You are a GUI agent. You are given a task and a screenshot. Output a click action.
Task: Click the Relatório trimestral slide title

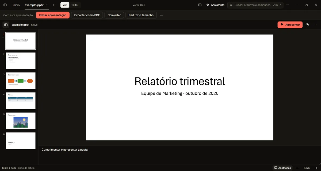[x=180, y=81]
